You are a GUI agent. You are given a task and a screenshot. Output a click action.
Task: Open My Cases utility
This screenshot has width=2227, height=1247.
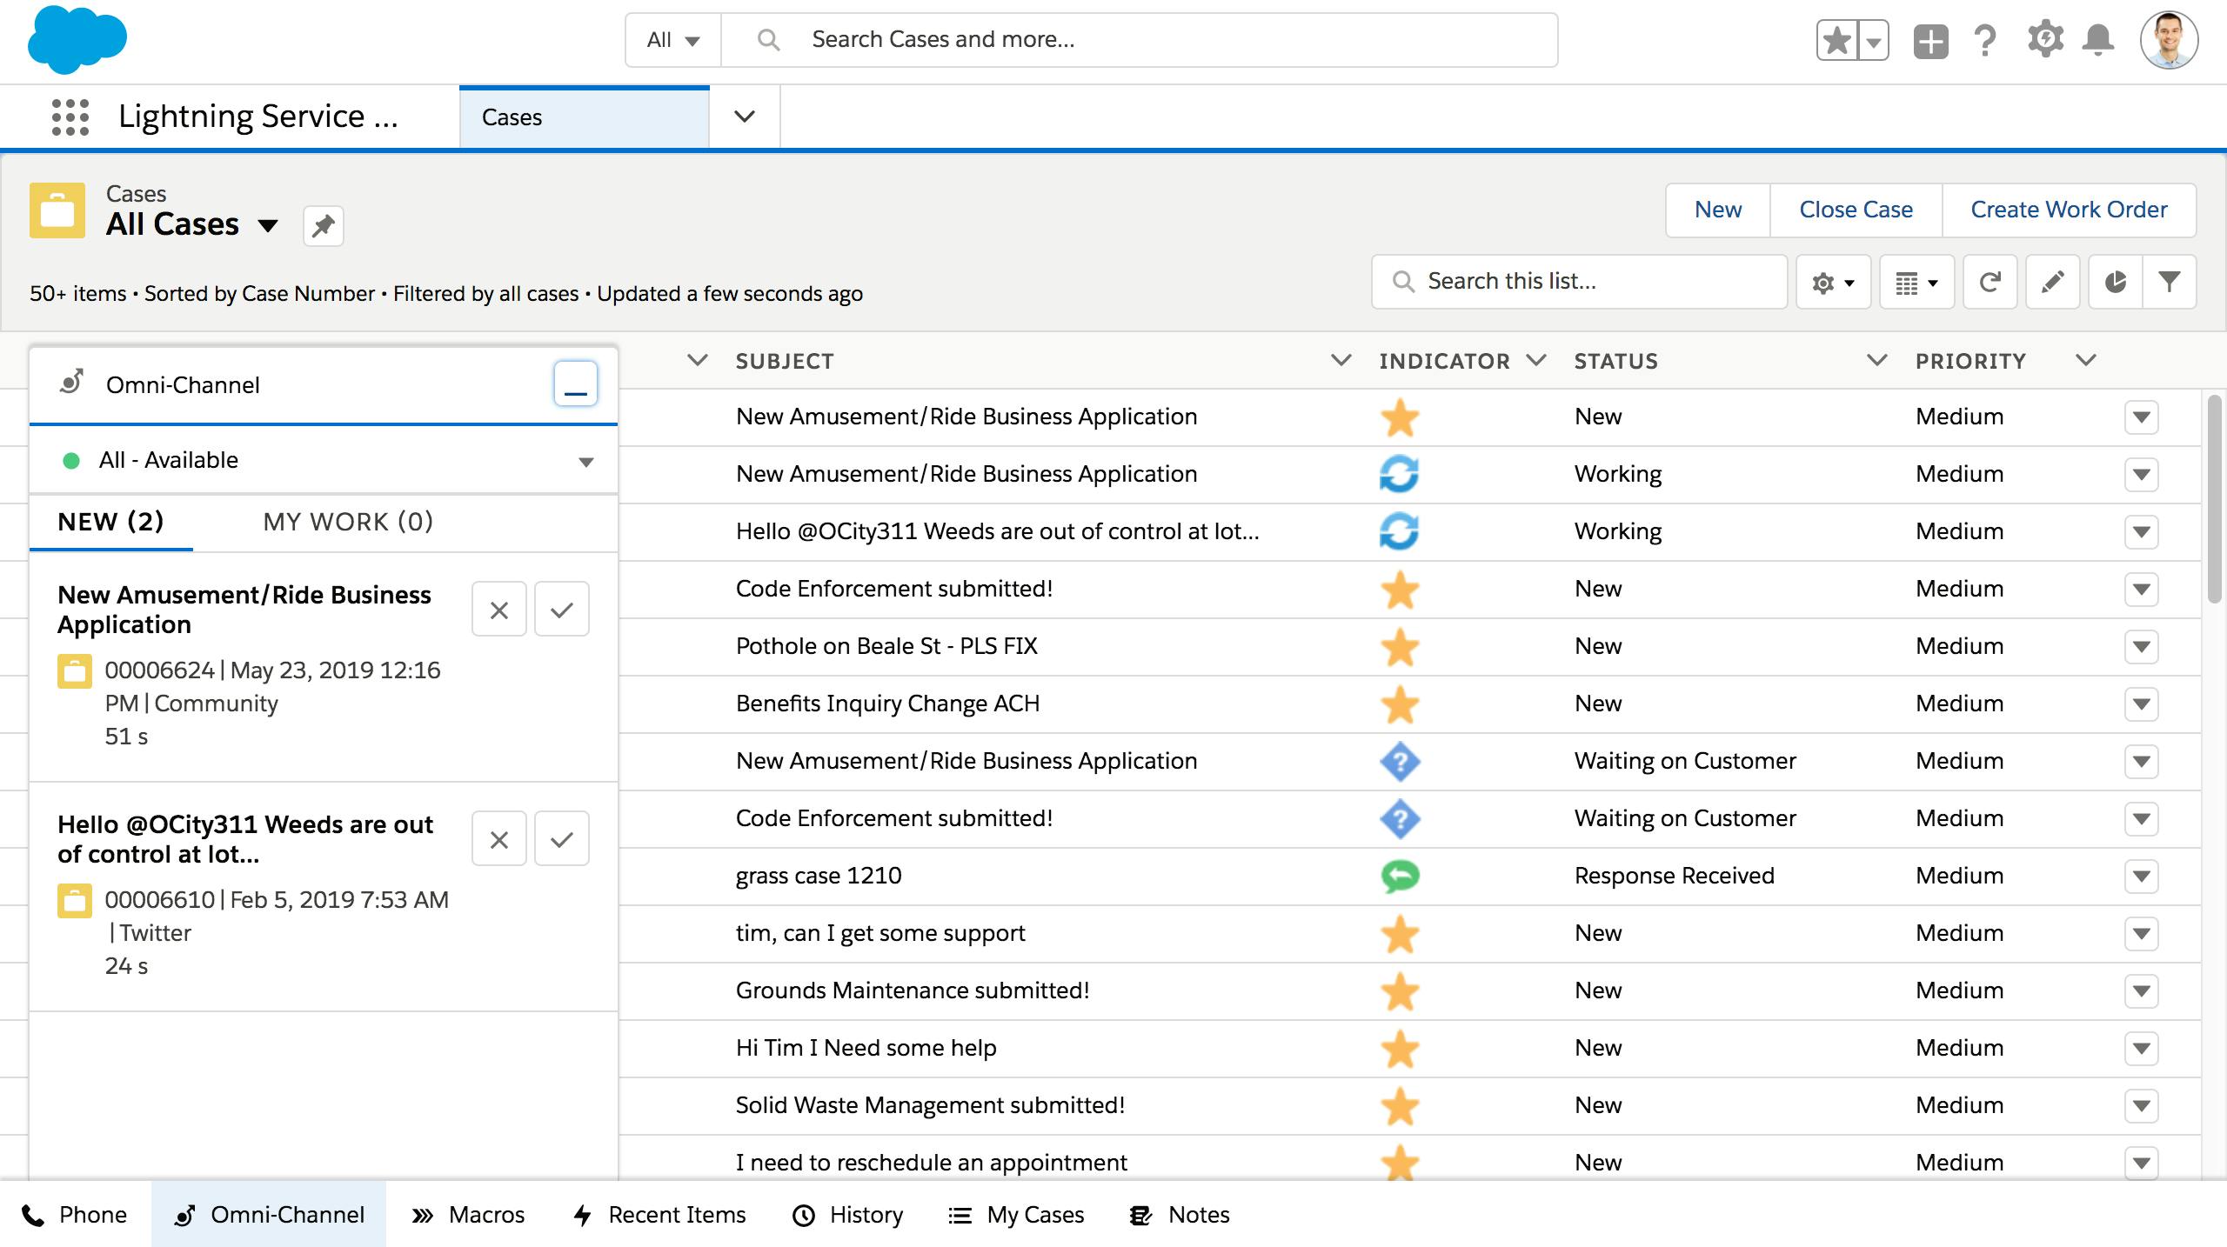(1016, 1215)
